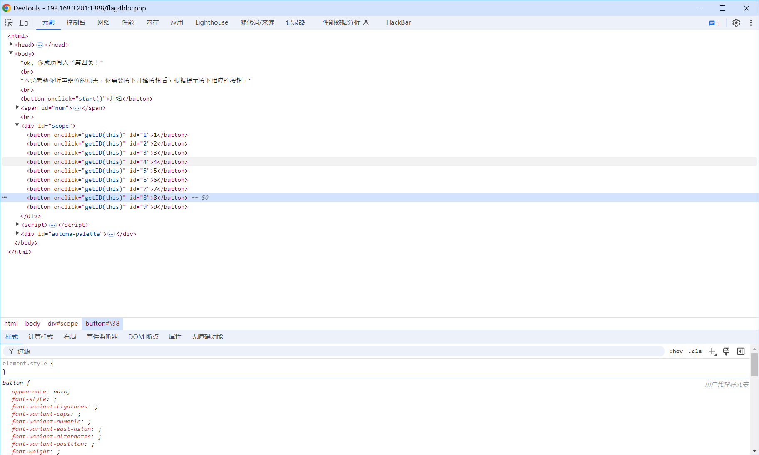
Task: Select the button id="1" element row
Action: (107, 135)
